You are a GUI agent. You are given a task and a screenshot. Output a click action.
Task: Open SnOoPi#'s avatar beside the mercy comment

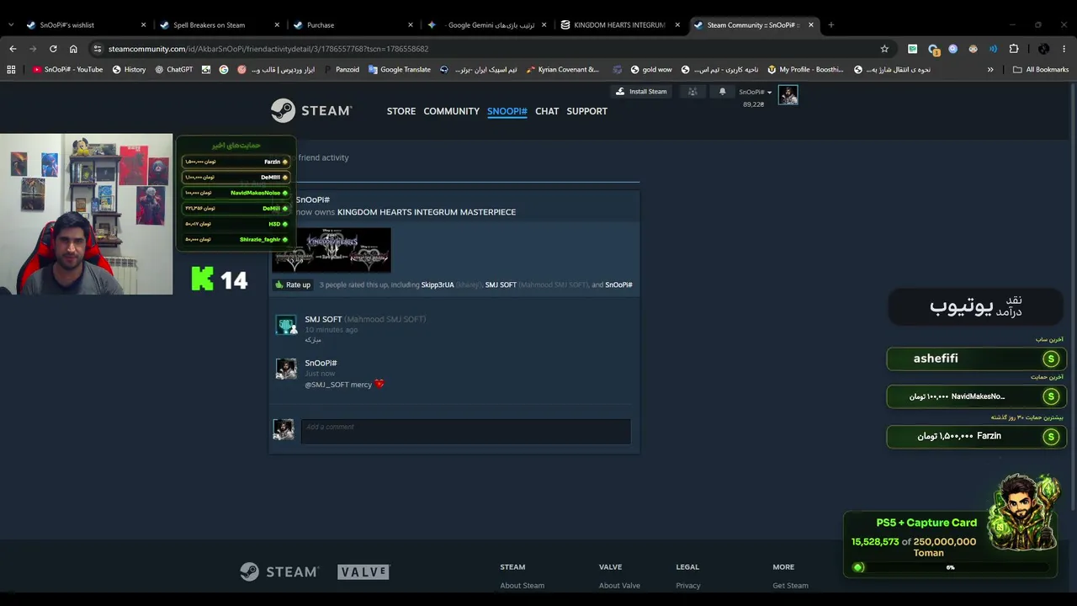point(286,369)
